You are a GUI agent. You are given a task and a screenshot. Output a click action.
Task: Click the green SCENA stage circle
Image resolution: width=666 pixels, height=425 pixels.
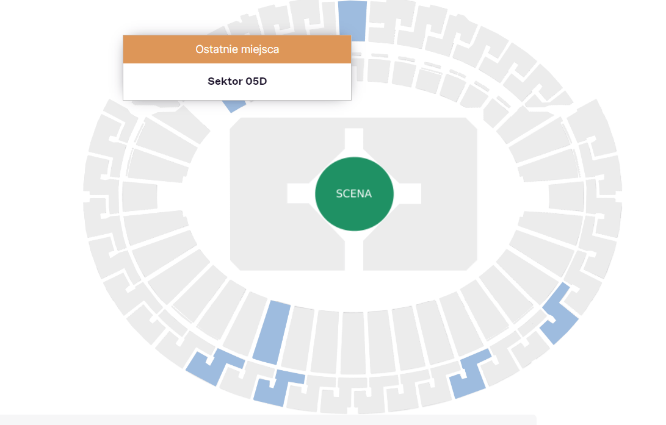[354, 194]
